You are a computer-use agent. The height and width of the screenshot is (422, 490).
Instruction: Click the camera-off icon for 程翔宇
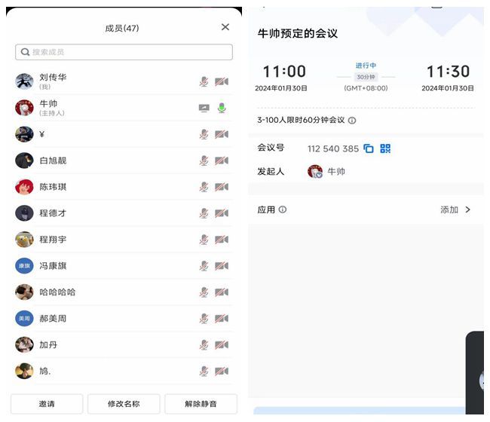click(222, 240)
